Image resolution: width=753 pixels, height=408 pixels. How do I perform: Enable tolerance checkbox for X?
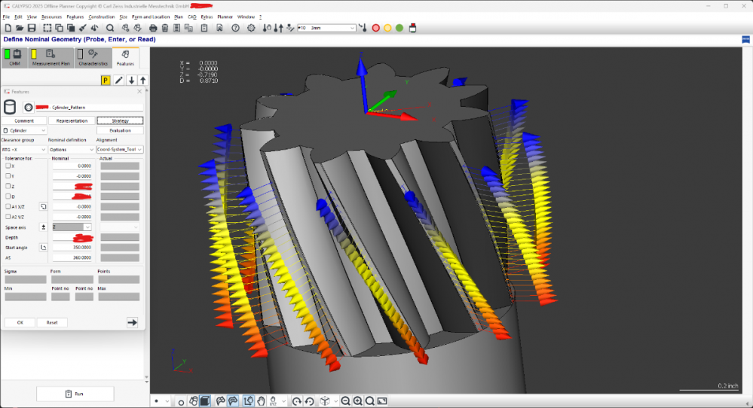[x=8, y=166]
